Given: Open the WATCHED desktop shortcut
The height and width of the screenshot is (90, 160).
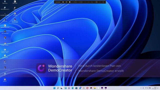Looking at the screenshot, I should 15,2.
